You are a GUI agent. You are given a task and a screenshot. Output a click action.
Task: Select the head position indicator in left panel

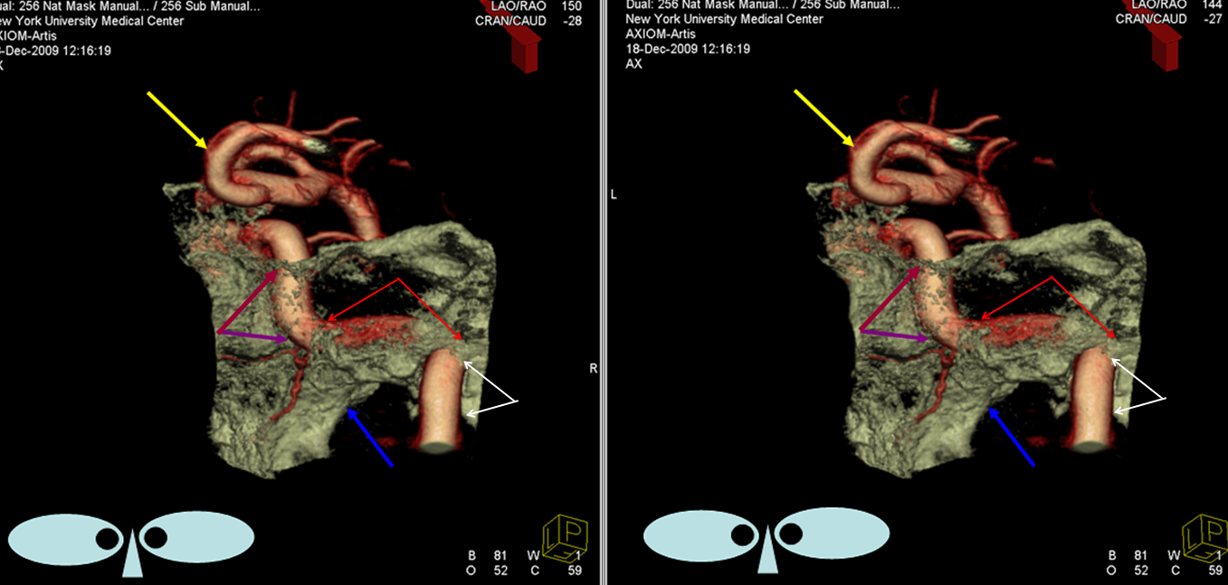point(132,541)
